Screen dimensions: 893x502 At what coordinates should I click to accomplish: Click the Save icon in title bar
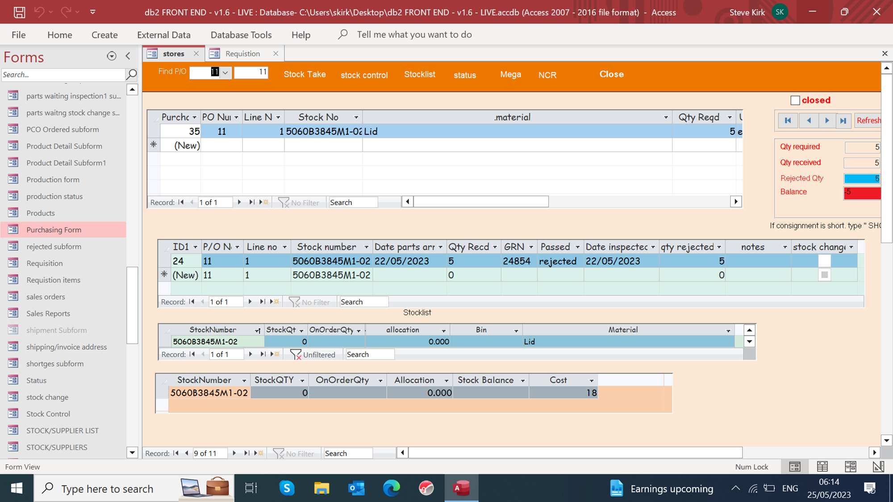tap(19, 12)
